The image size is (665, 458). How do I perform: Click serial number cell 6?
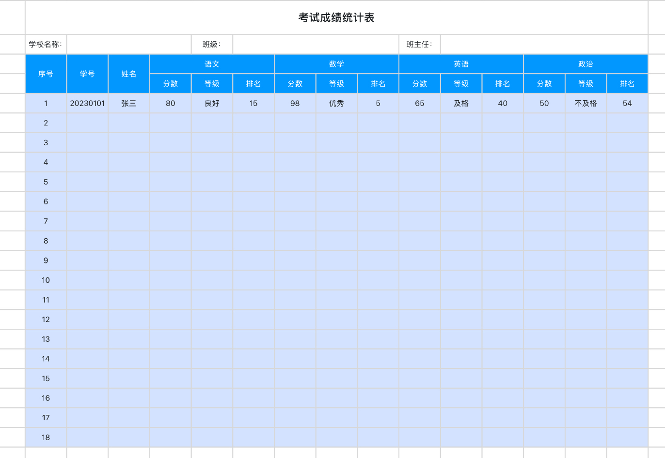pos(46,201)
